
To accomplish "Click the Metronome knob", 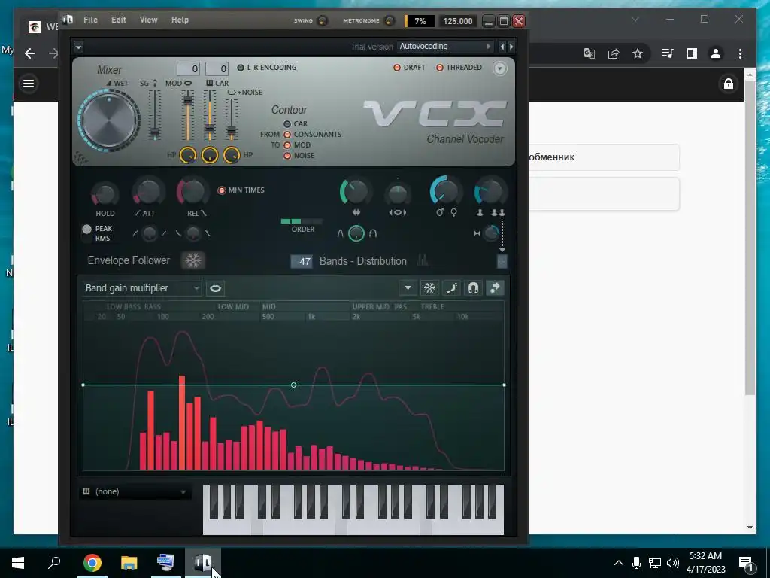I will point(390,20).
